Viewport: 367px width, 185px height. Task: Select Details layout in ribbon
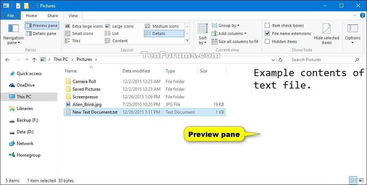[164, 34]
